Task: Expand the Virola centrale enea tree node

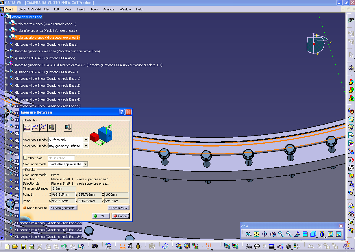Action: (6, 24)
